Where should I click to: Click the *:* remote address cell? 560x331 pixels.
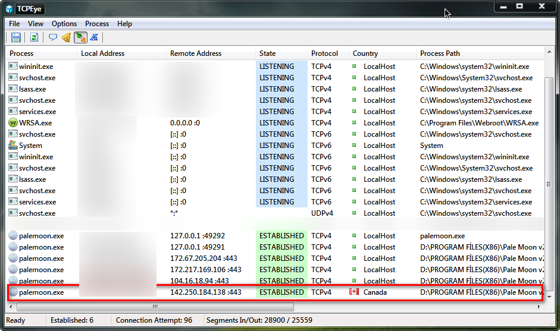coord(174,213)
